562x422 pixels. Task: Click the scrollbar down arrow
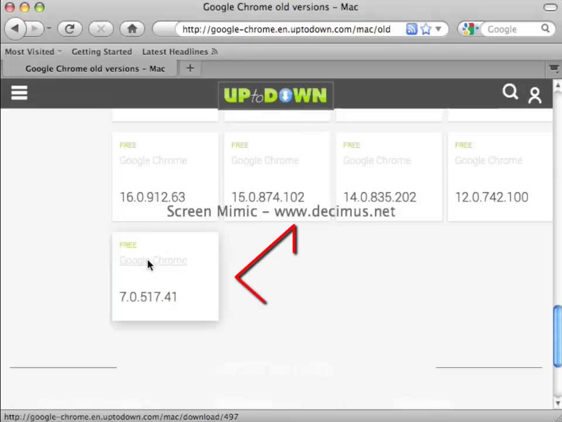tap(557, 404)
